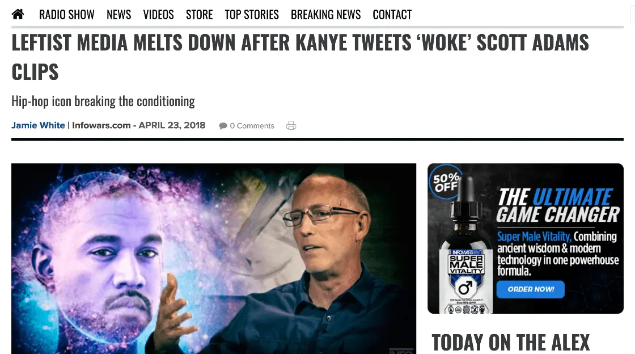Open the Breaking News section
The height and width of the screenshot is (354, 635).
[325, 15]
